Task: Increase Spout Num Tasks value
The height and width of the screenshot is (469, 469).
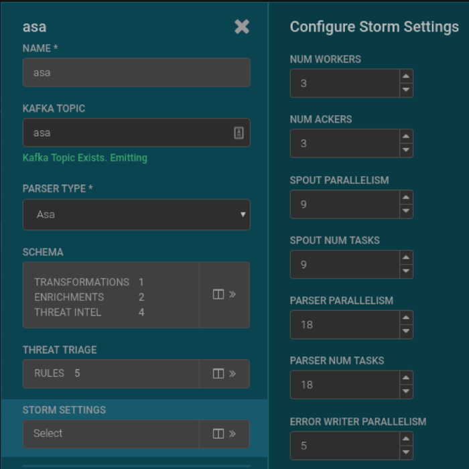Action: pos(406,257)
